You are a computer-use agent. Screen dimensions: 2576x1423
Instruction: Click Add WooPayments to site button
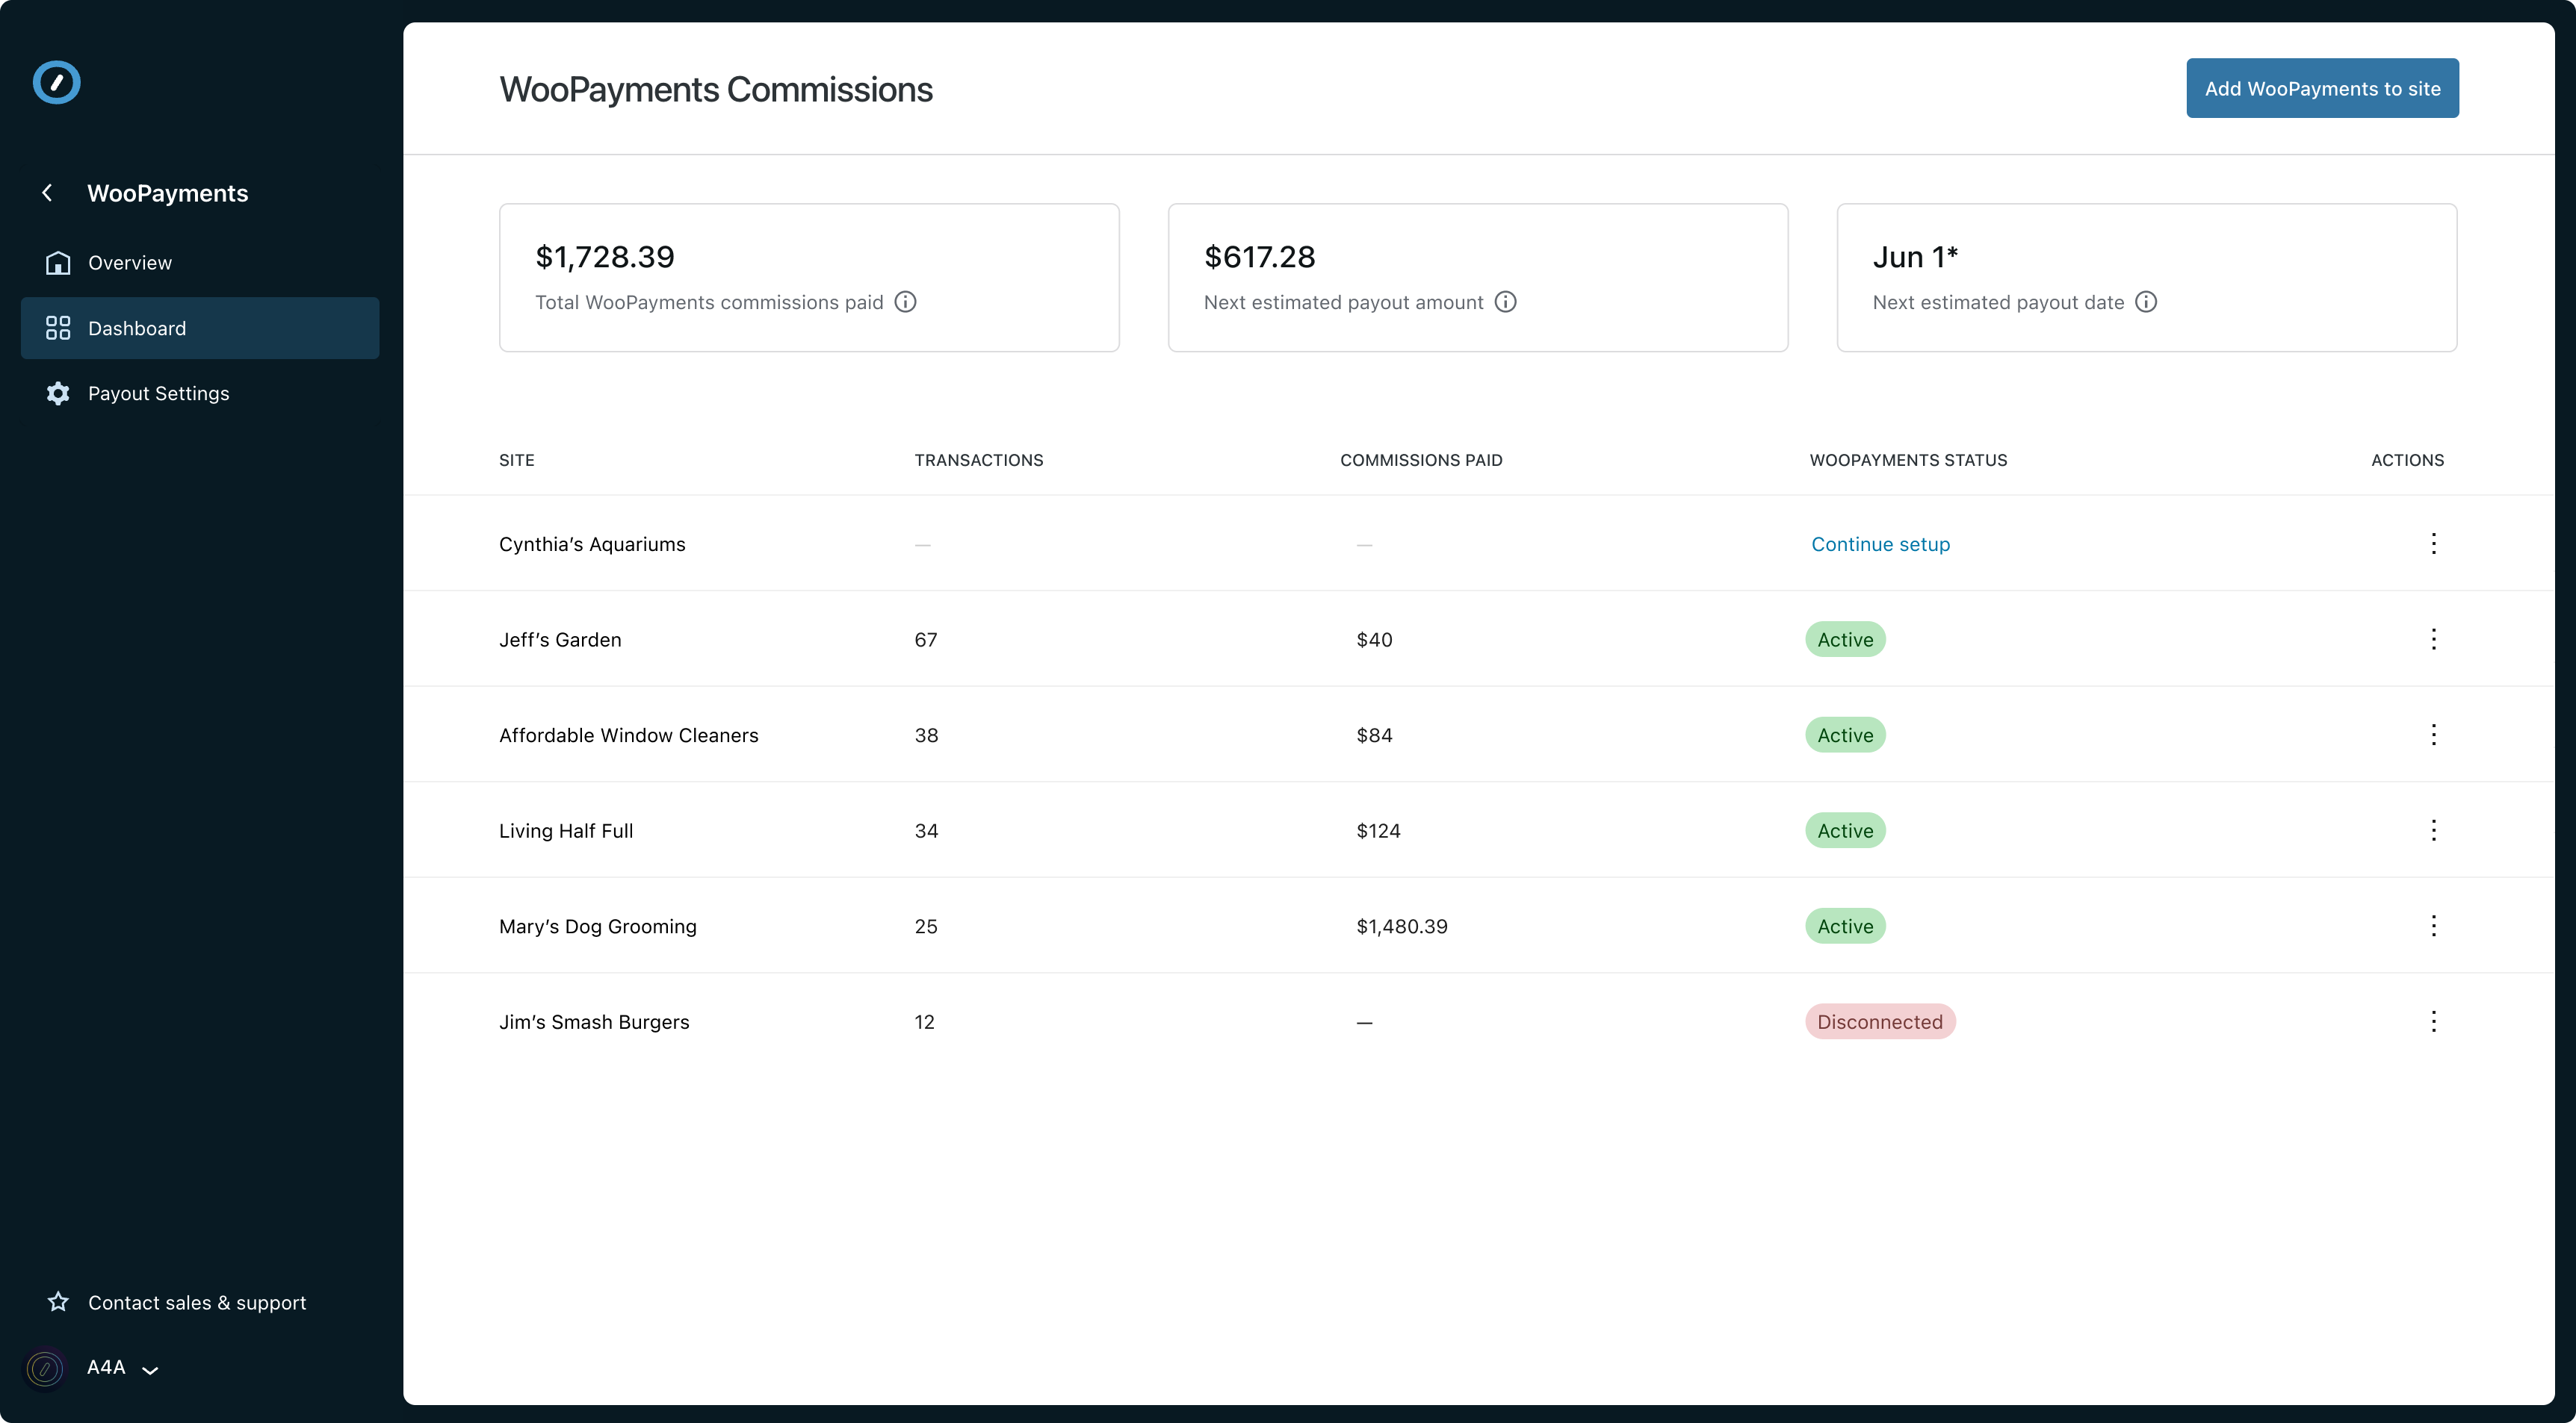(x=2321, y=88)
